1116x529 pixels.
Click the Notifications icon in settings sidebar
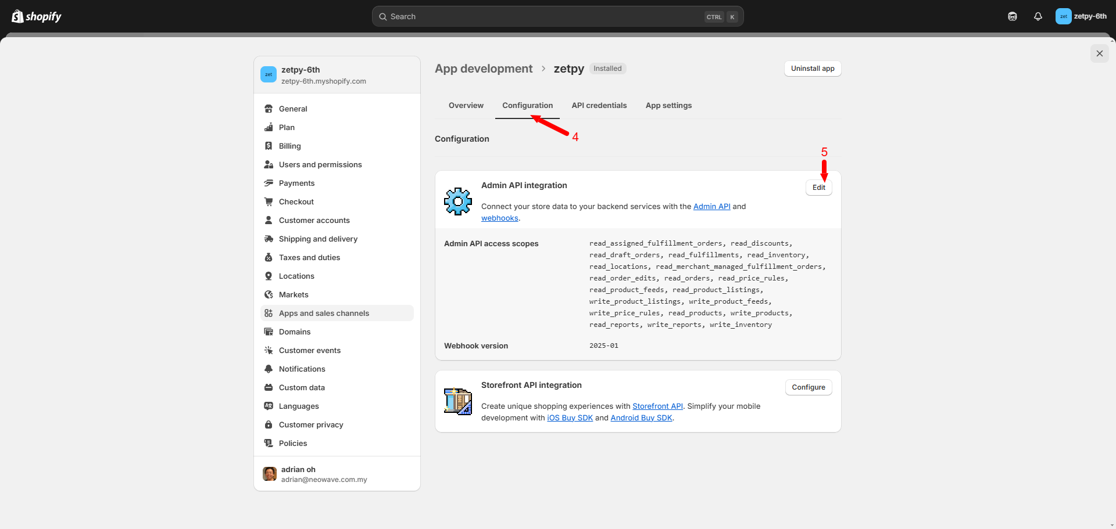(269, 369)
